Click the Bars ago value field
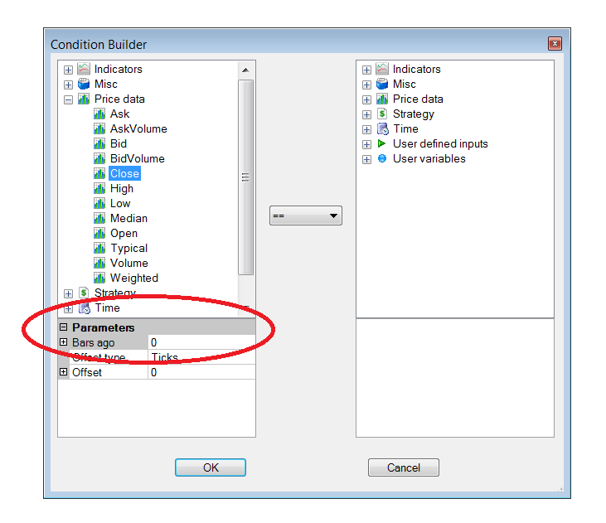Image resolution: width=606 pixels, height=523 pixels. (201, 342)
